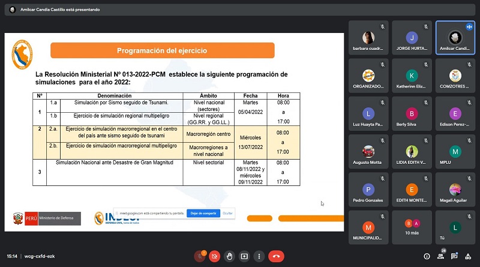Select COMZOTRES participant tile
Screen dimensions: 480x267
point(455,76)
